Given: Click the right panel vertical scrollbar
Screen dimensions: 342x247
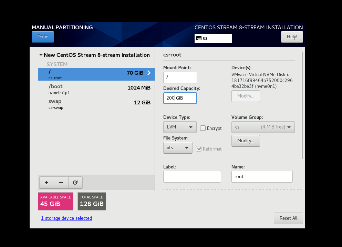Looking at the screenshot, I should pyautogui.click(x=302, y=105).
